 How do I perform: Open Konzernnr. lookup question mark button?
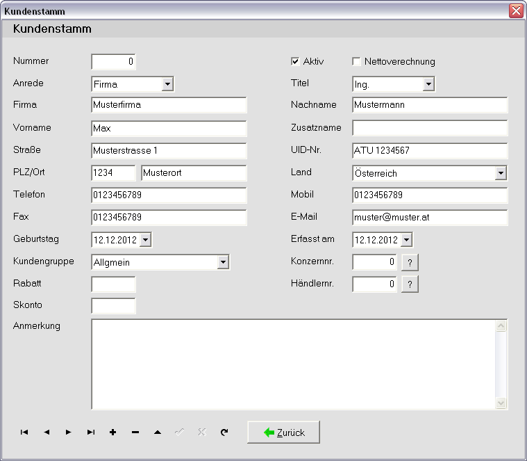coord(410,262)
